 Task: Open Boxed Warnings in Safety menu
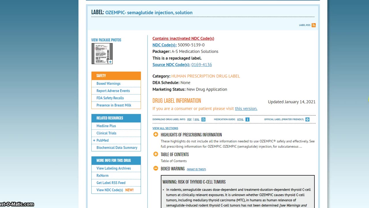[108, 83]
